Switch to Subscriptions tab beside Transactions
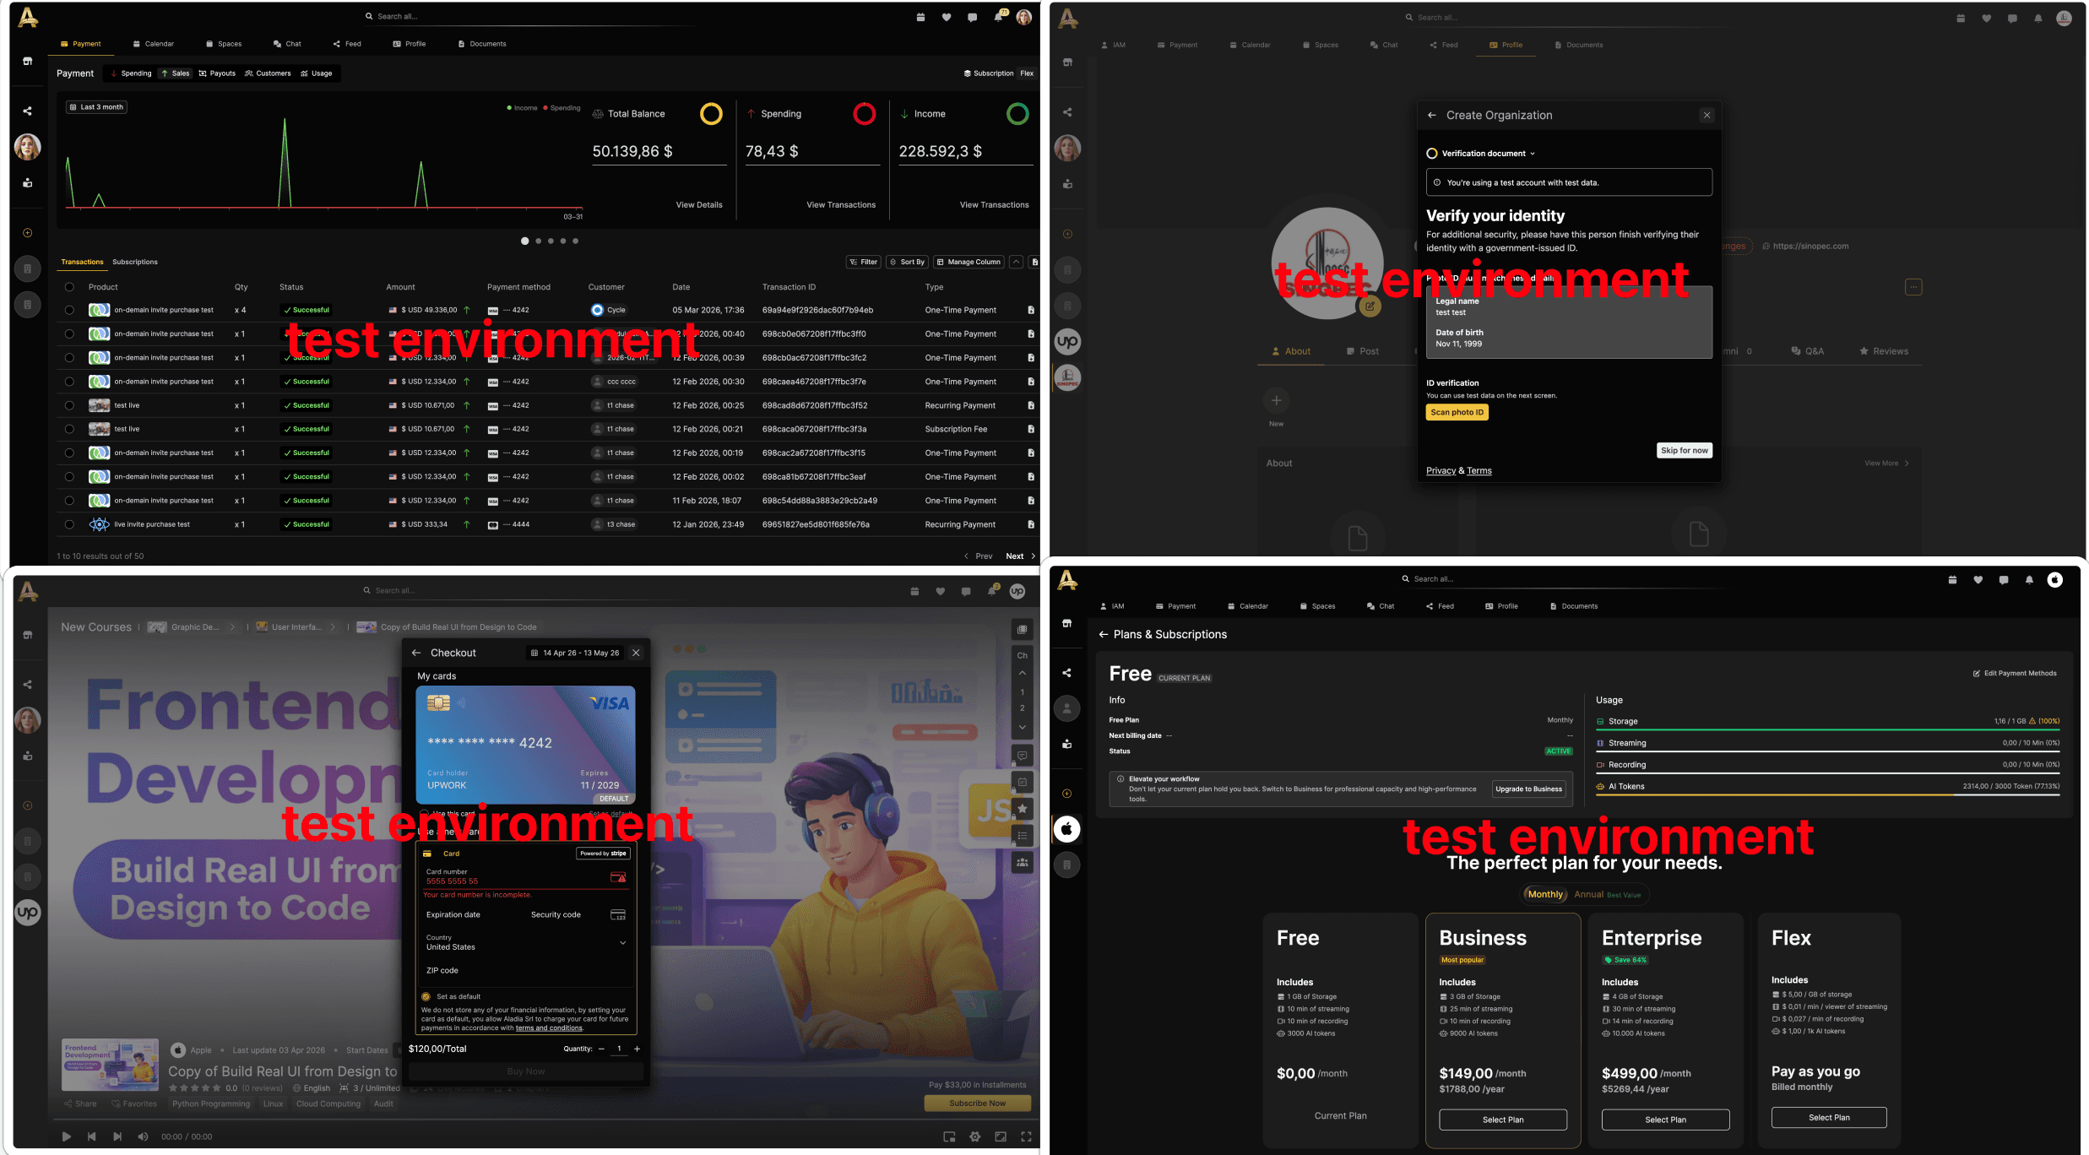The height and width of the screenshot is (1155, 2089). (x=135, y=262)
